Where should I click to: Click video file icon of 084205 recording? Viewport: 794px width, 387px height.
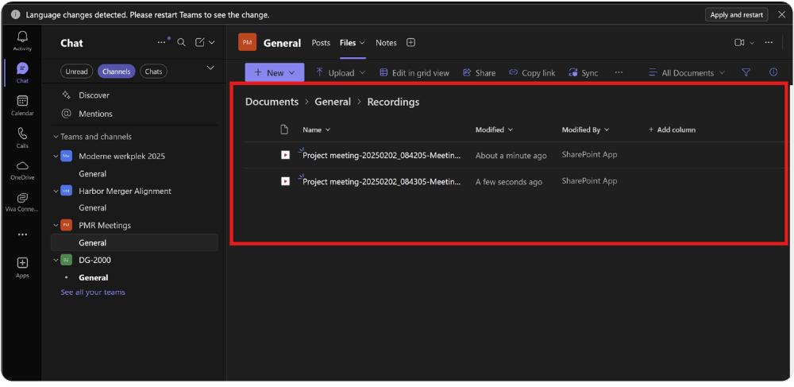click(x=286, y=155)
